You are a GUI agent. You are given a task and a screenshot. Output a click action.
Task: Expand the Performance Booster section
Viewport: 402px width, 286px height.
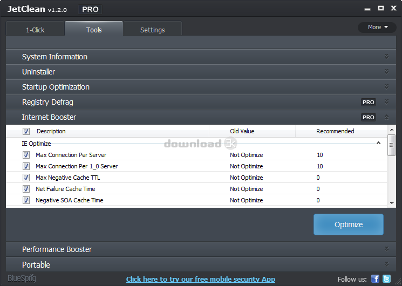pyautogui.click(x=201, y=249)
